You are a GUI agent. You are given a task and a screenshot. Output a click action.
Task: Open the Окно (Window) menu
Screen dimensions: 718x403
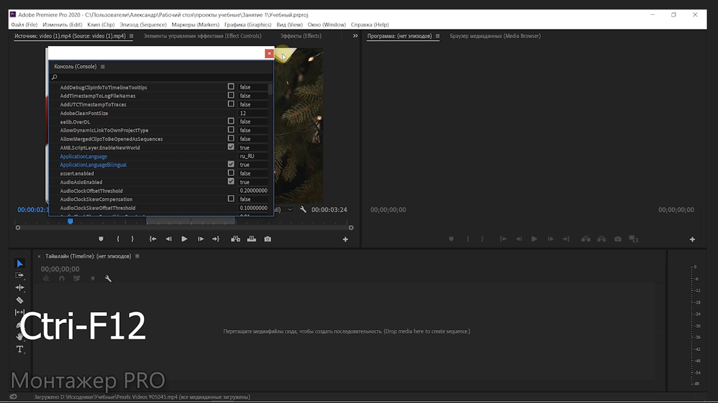[328, 24]
